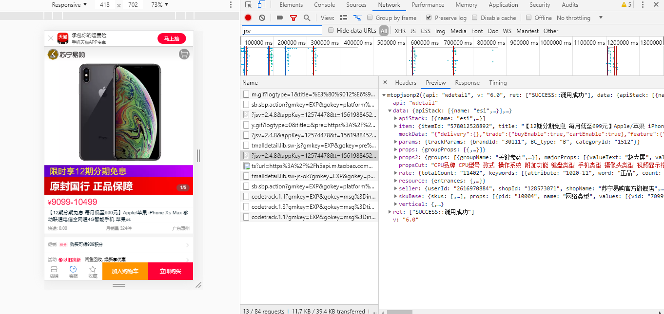
Task: Open the 73% zoom dropdown
Action: point(159,5)
